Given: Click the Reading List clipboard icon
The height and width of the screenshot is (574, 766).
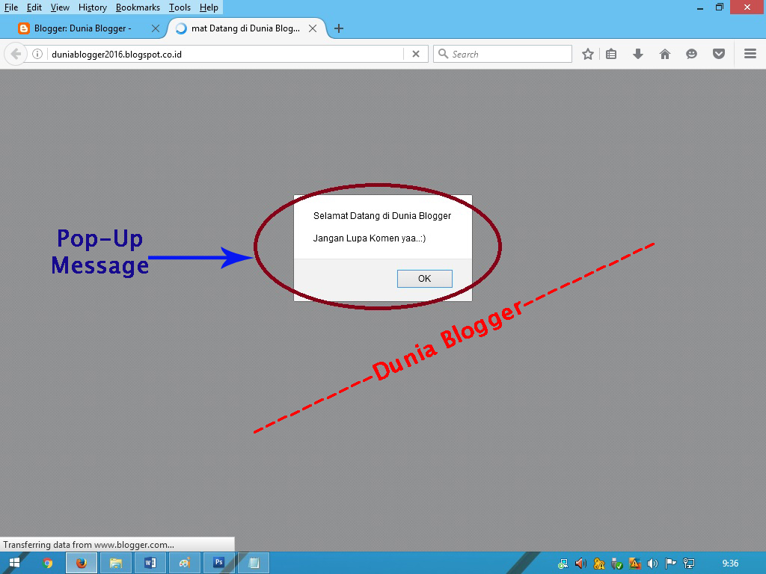Looking at the screenshot, I should (610, 54).
